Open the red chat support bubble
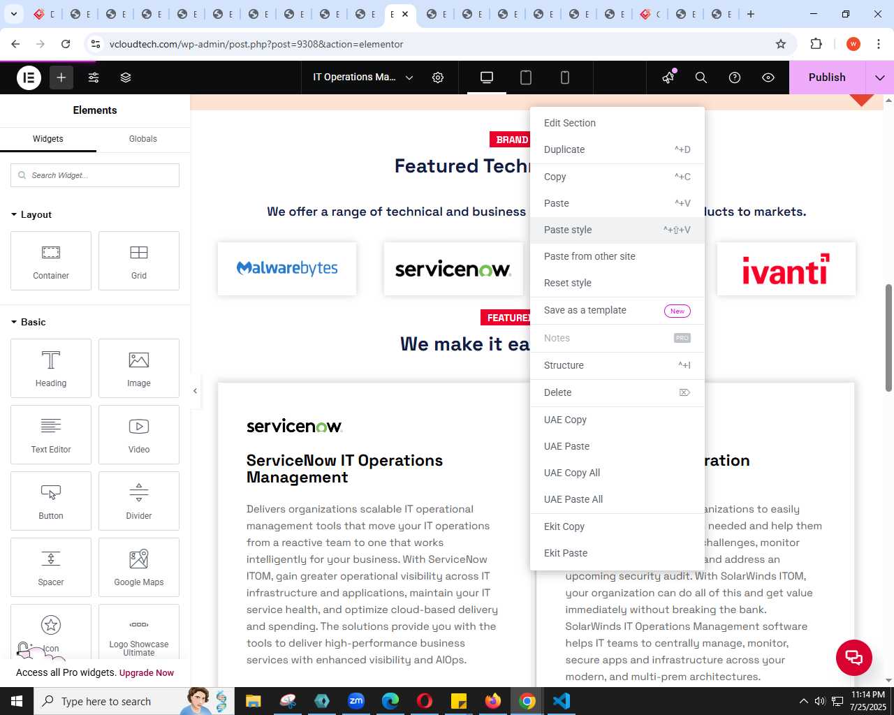This screenshot has height=715, width=894. [x=854, y=657]
